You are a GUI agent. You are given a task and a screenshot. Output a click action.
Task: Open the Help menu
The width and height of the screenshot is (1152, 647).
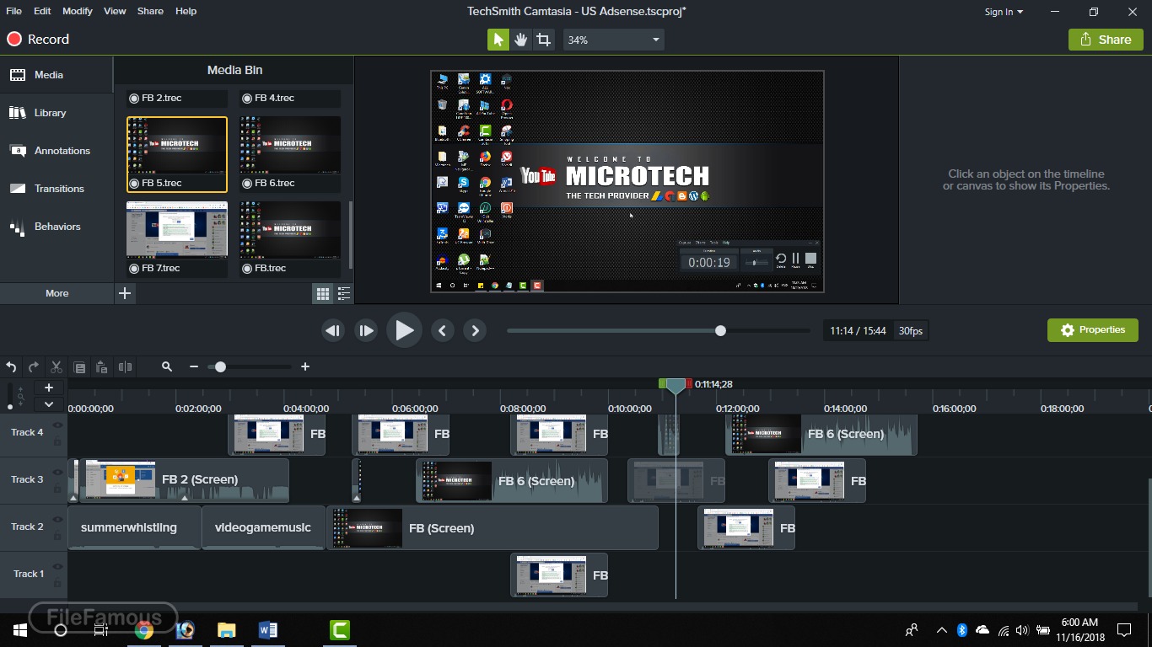click(x=186, y=11)
